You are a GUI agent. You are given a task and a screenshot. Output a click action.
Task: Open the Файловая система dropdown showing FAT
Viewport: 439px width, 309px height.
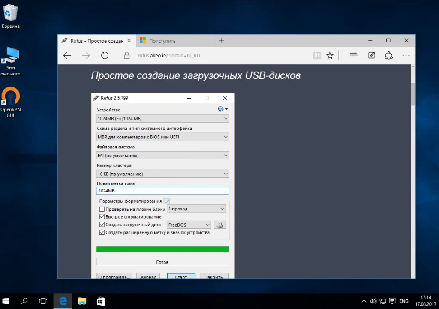162,155
